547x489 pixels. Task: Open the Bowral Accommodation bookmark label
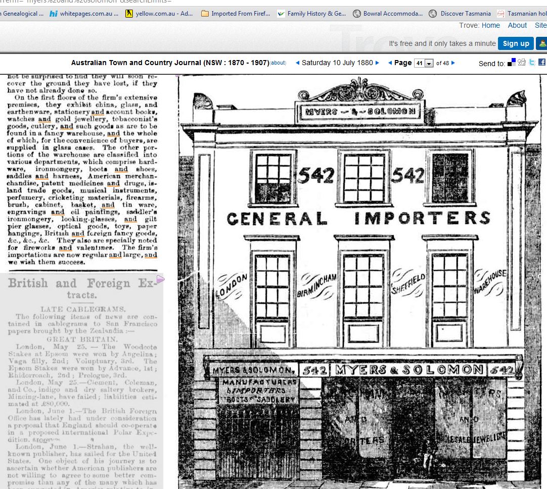point(393,14)
